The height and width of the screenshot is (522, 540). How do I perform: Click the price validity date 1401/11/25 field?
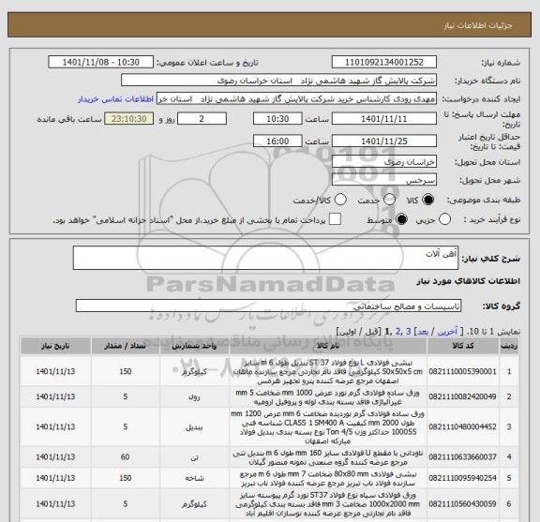coord(384,142)
